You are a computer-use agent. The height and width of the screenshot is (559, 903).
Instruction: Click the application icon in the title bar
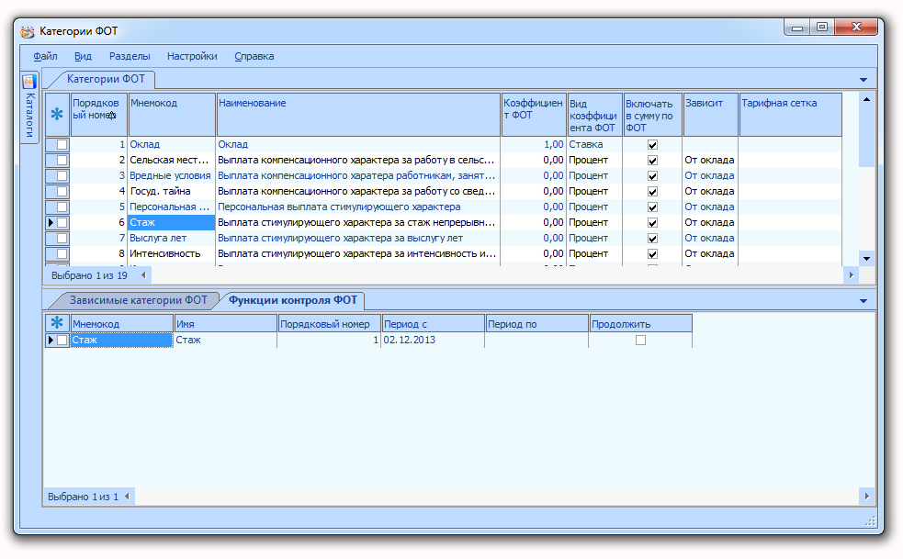click(x=27, y=31)
